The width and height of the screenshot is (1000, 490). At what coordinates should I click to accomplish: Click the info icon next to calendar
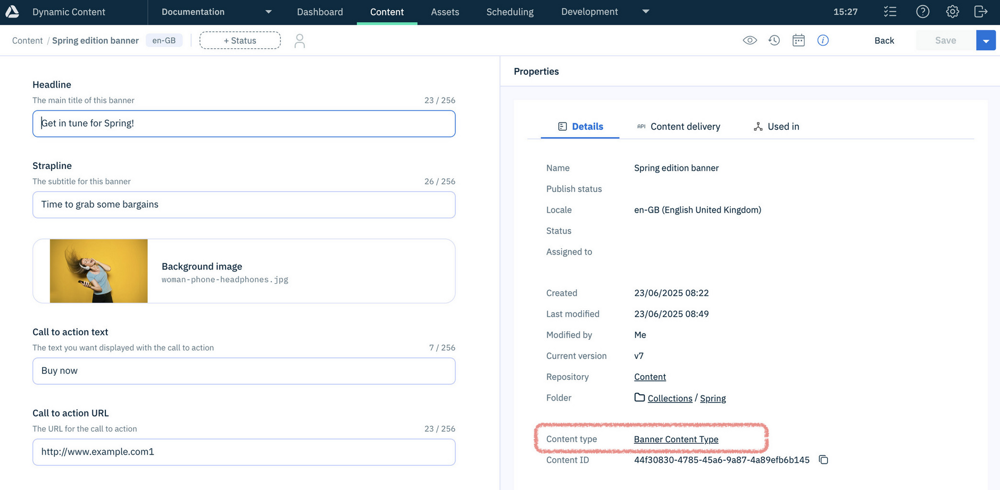click(x=823, y=40)
